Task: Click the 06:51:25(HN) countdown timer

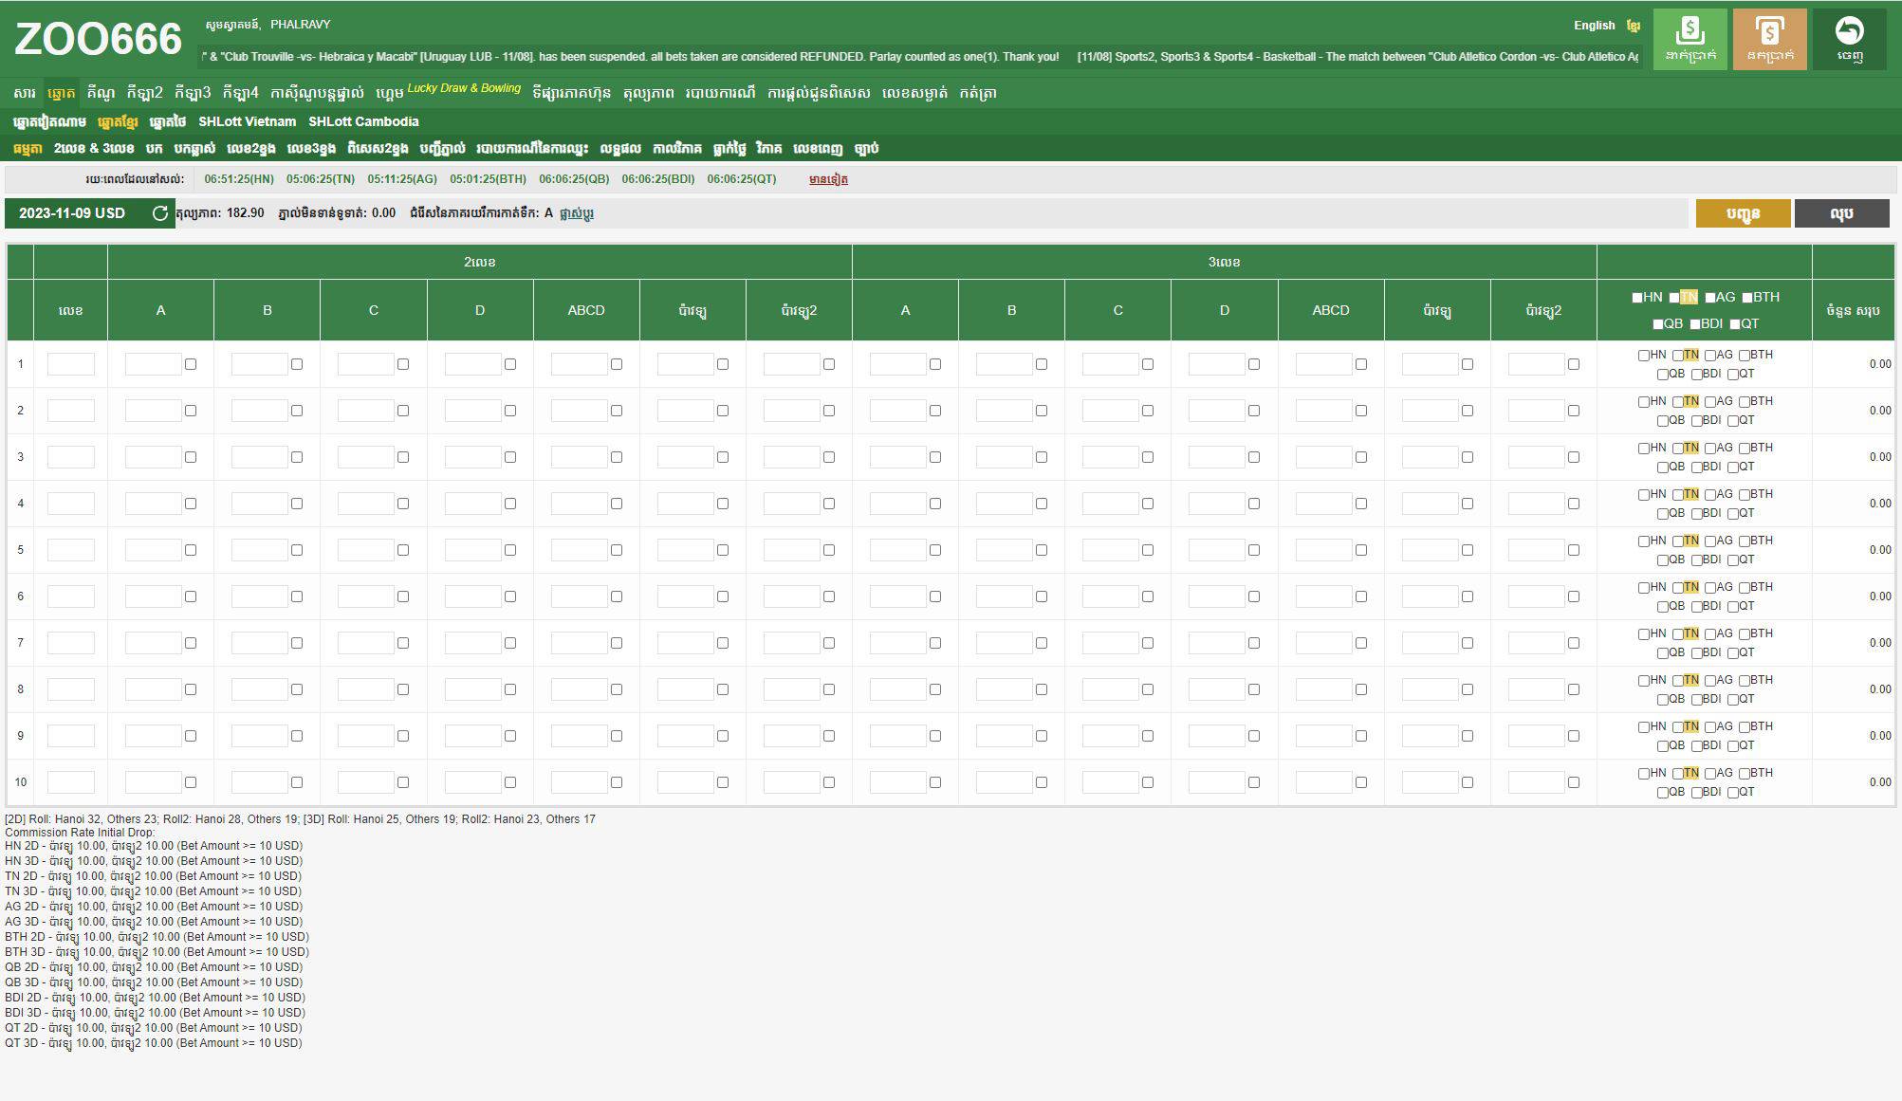Action: (x=239, y=179)
